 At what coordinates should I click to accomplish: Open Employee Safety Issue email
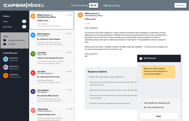[x=52, y=113]
